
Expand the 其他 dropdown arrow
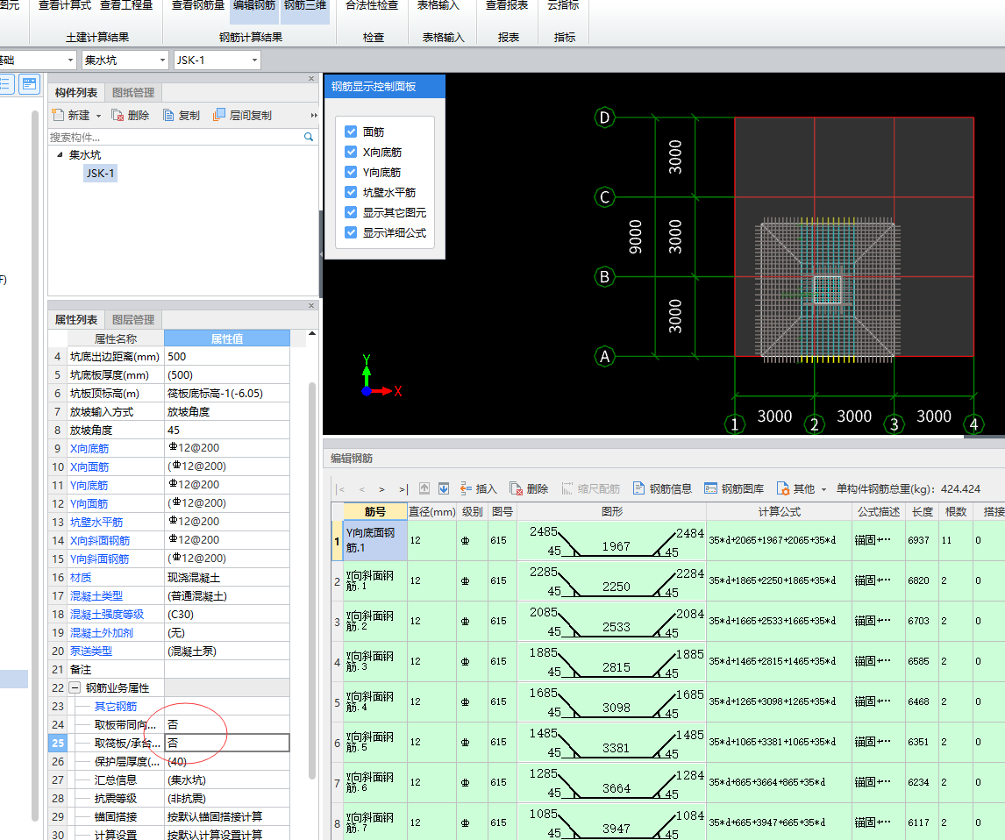823,489
